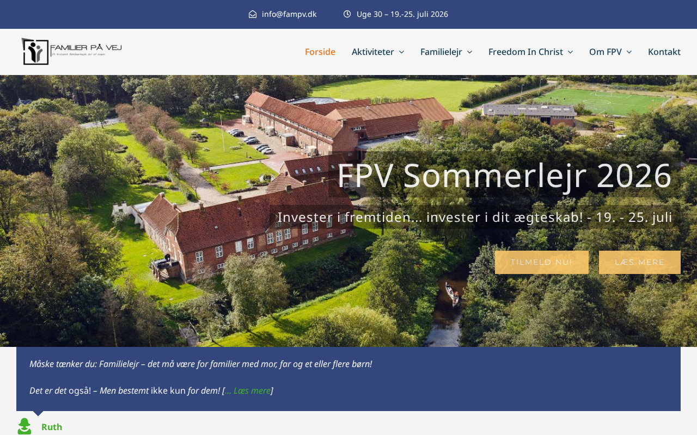Open the Om FPV dropdown chevron

click(629, 52)
